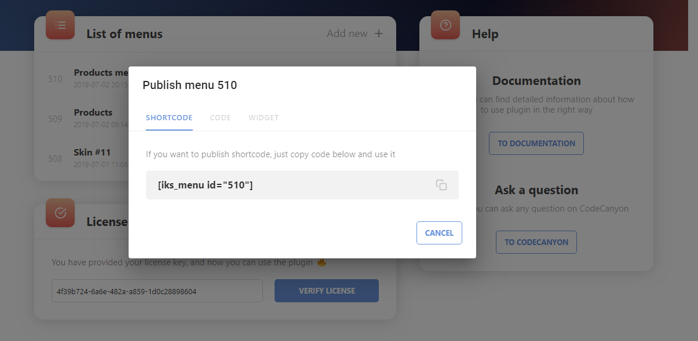698x341 pixels.
Task: Copy the shortcode using the copy icon
Action: click(441, 185)
